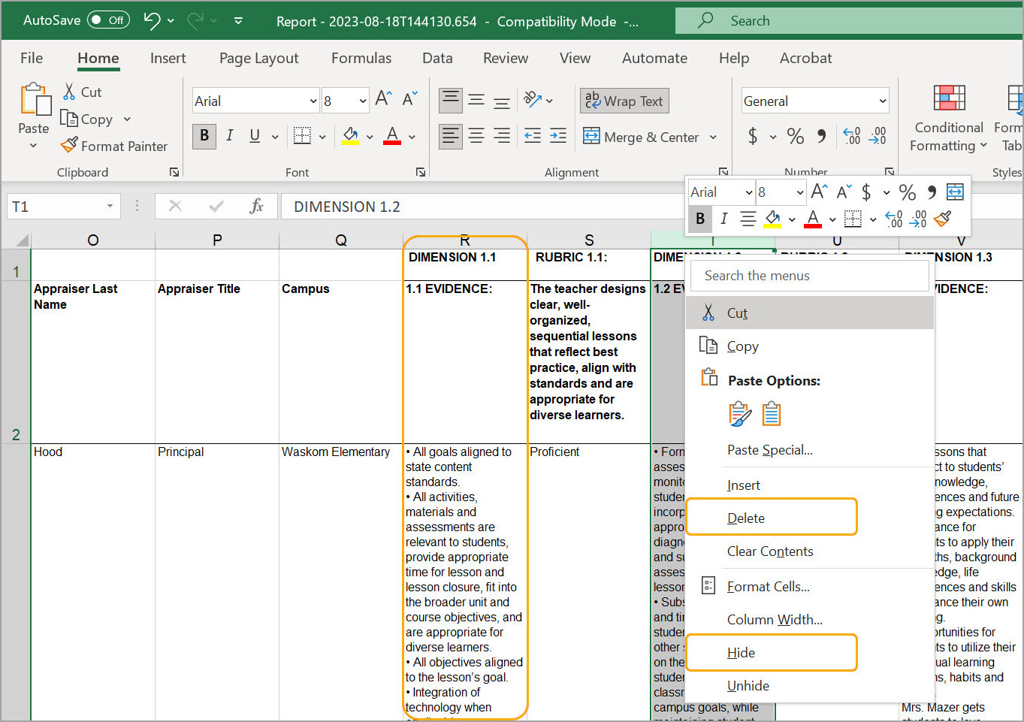Open the Insert ribbon tab
Viewport: 1024px width, 722px height.
pyautogui.click(x=168, y=58)
